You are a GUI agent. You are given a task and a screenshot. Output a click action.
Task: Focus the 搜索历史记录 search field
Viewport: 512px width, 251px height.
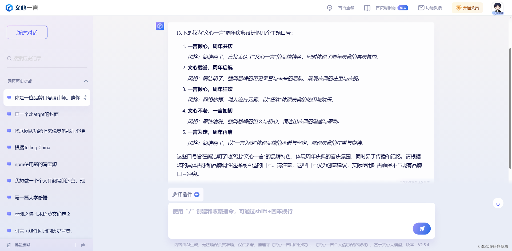click(x=47, y=58)
